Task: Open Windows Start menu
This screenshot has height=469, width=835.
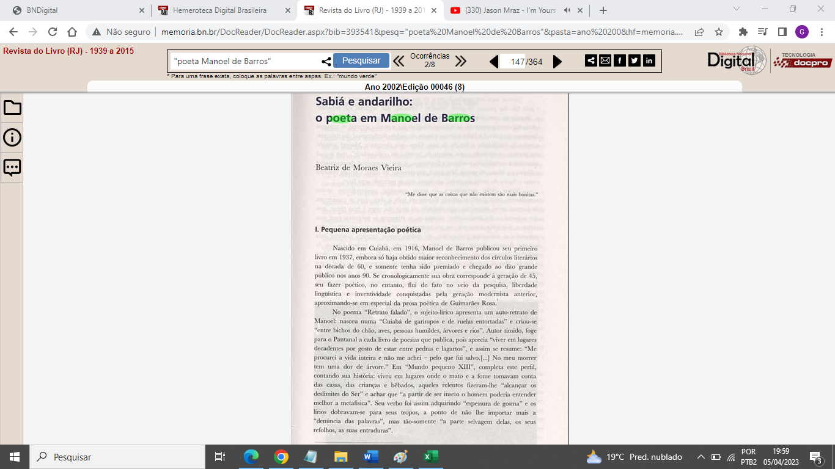Action: point(15,457)
